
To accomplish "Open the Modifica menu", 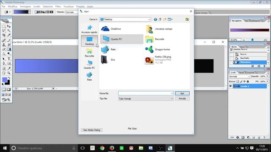I will coord(13,6).
